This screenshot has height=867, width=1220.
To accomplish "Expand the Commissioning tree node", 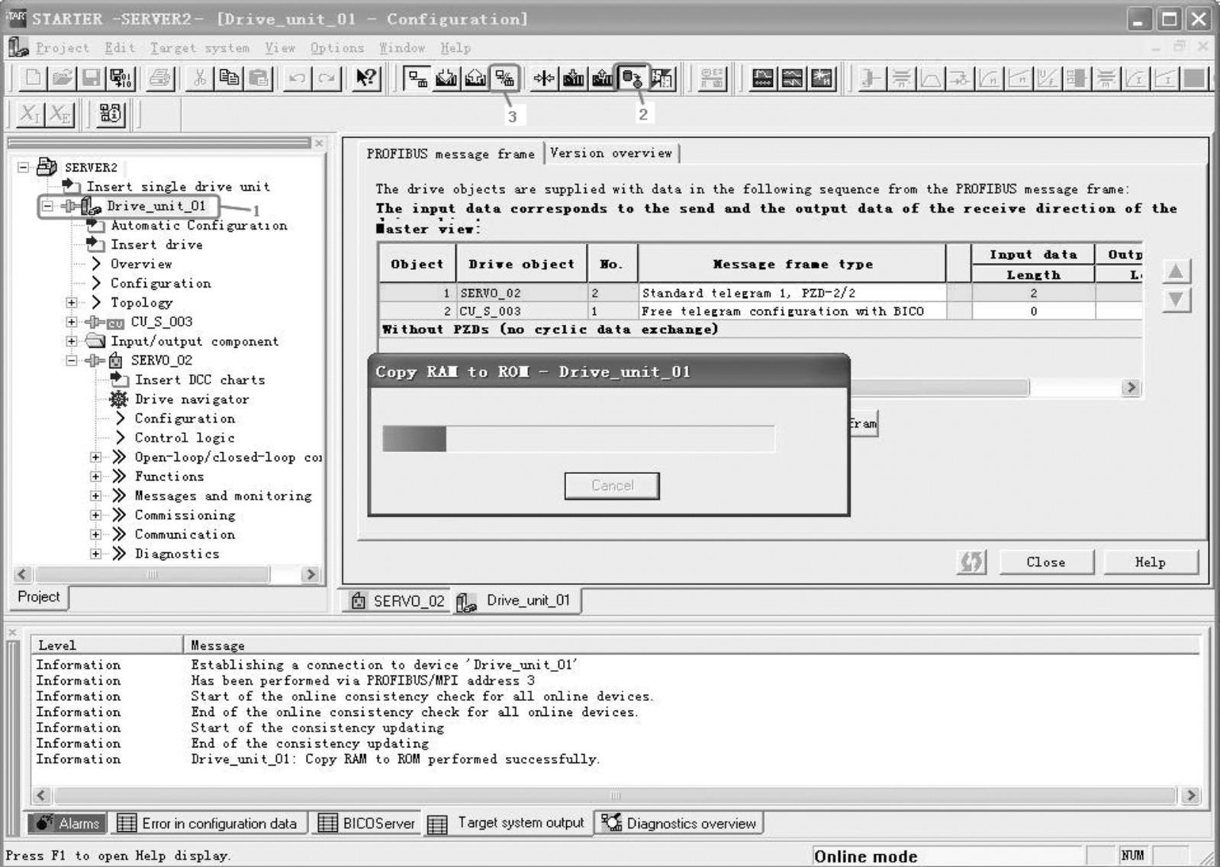I will (x=96, y=515).
